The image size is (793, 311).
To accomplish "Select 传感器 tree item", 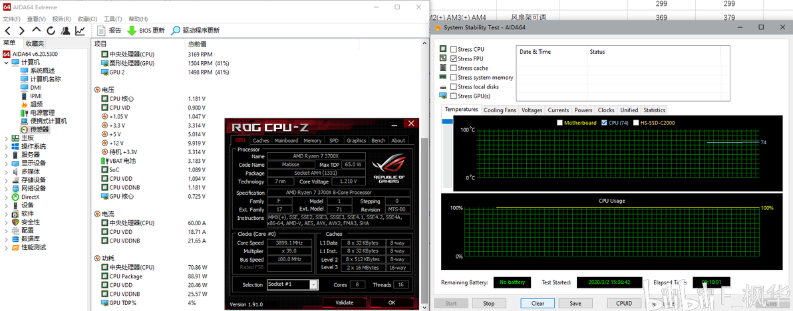I will coord(39,129).
